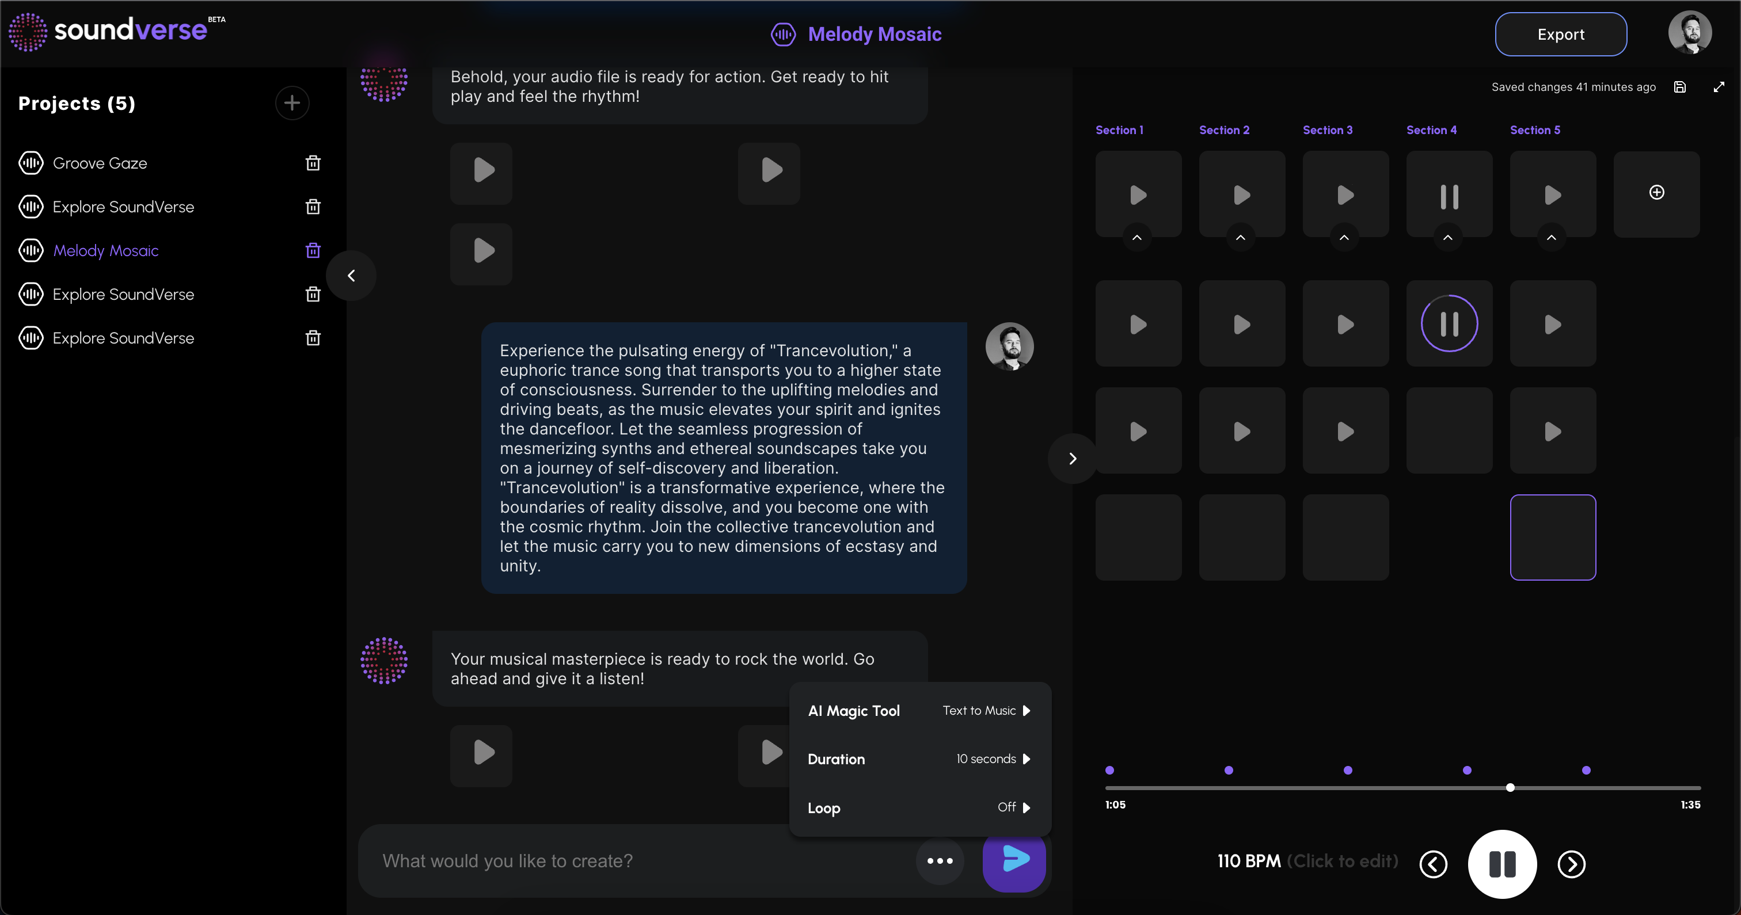Image resolution: width=1741 pixels, height=915 pixels.
Task: Pause playback with the large white button
Action: (1501, 864)
